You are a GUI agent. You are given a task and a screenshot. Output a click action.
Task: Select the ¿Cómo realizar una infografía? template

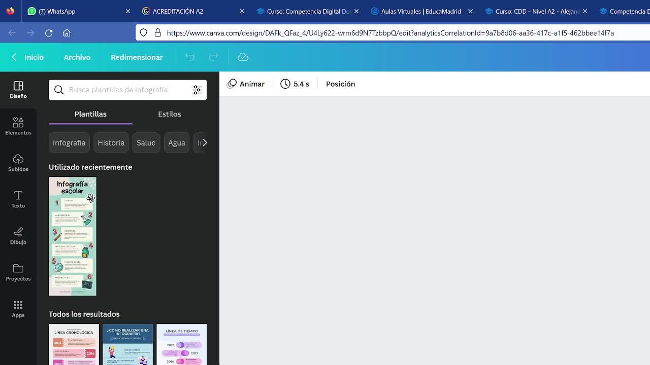[x=127, y=345]
